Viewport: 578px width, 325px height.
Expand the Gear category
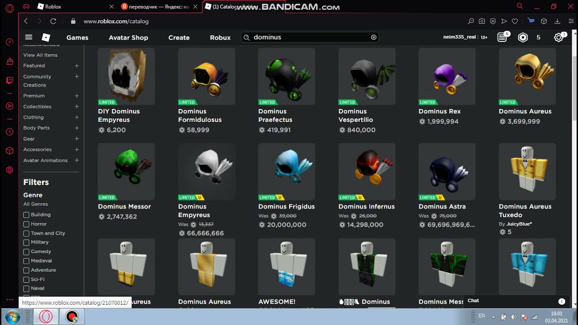77,139
